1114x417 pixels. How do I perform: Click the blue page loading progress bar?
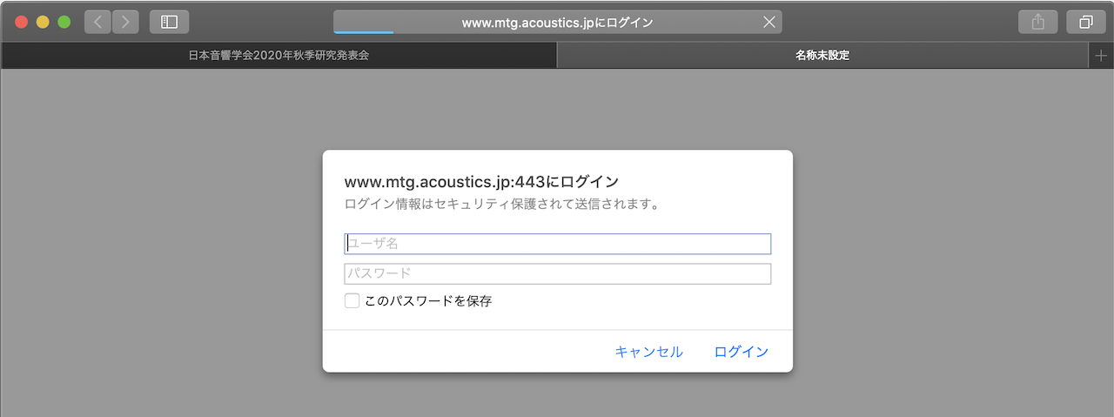(364, 32)
